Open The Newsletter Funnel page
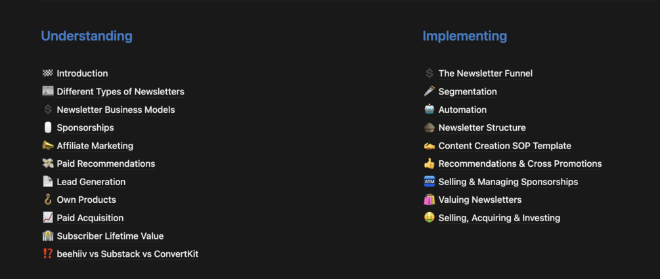The width and height of the screenshot is (660, 279). [485, 74]
